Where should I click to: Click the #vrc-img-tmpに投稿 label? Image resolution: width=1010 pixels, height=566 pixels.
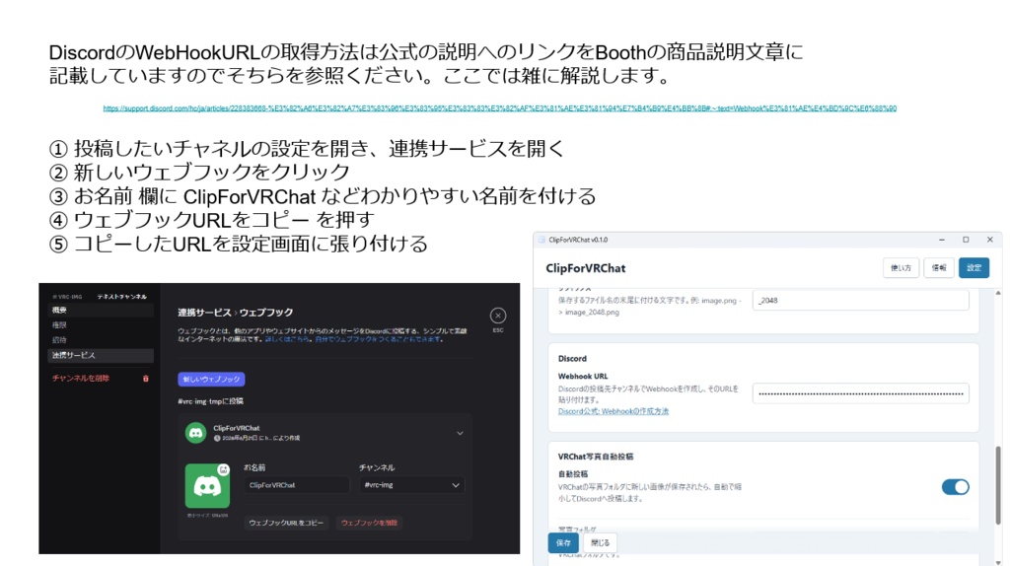coord(211,401)
